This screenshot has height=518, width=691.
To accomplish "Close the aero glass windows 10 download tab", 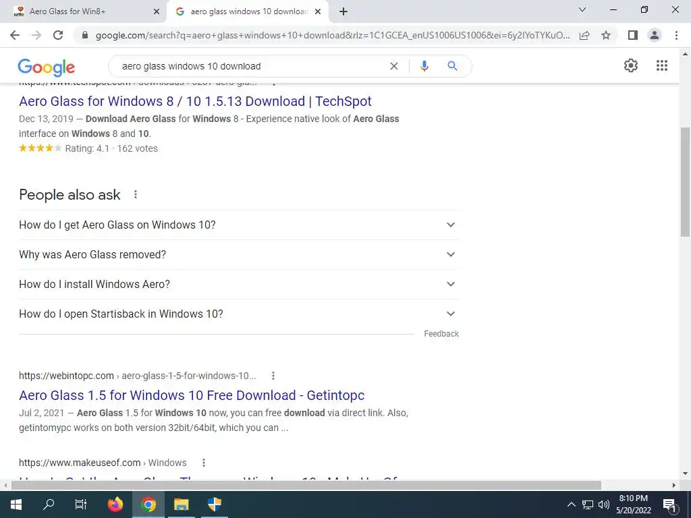I will (318, 12).
